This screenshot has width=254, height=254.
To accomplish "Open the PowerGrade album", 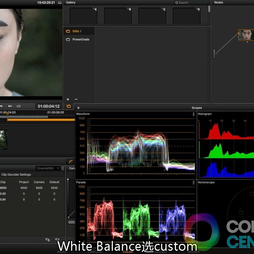I will 81,40.
